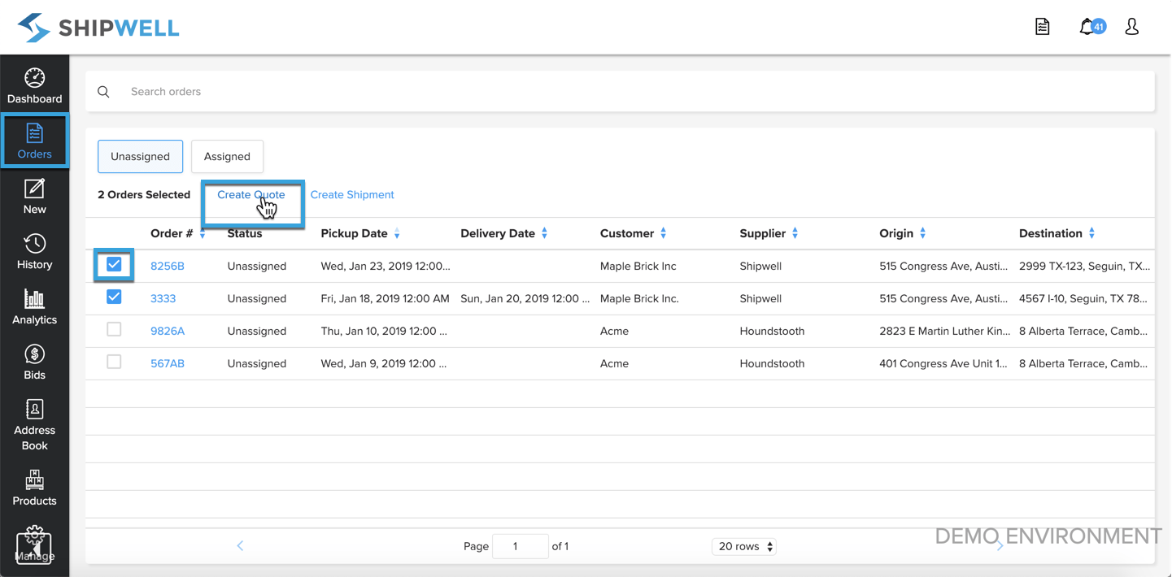Click pickup date Wed, Jan 9, 2019
Viewport: 1172px width, 577px height.
point(384,363)
